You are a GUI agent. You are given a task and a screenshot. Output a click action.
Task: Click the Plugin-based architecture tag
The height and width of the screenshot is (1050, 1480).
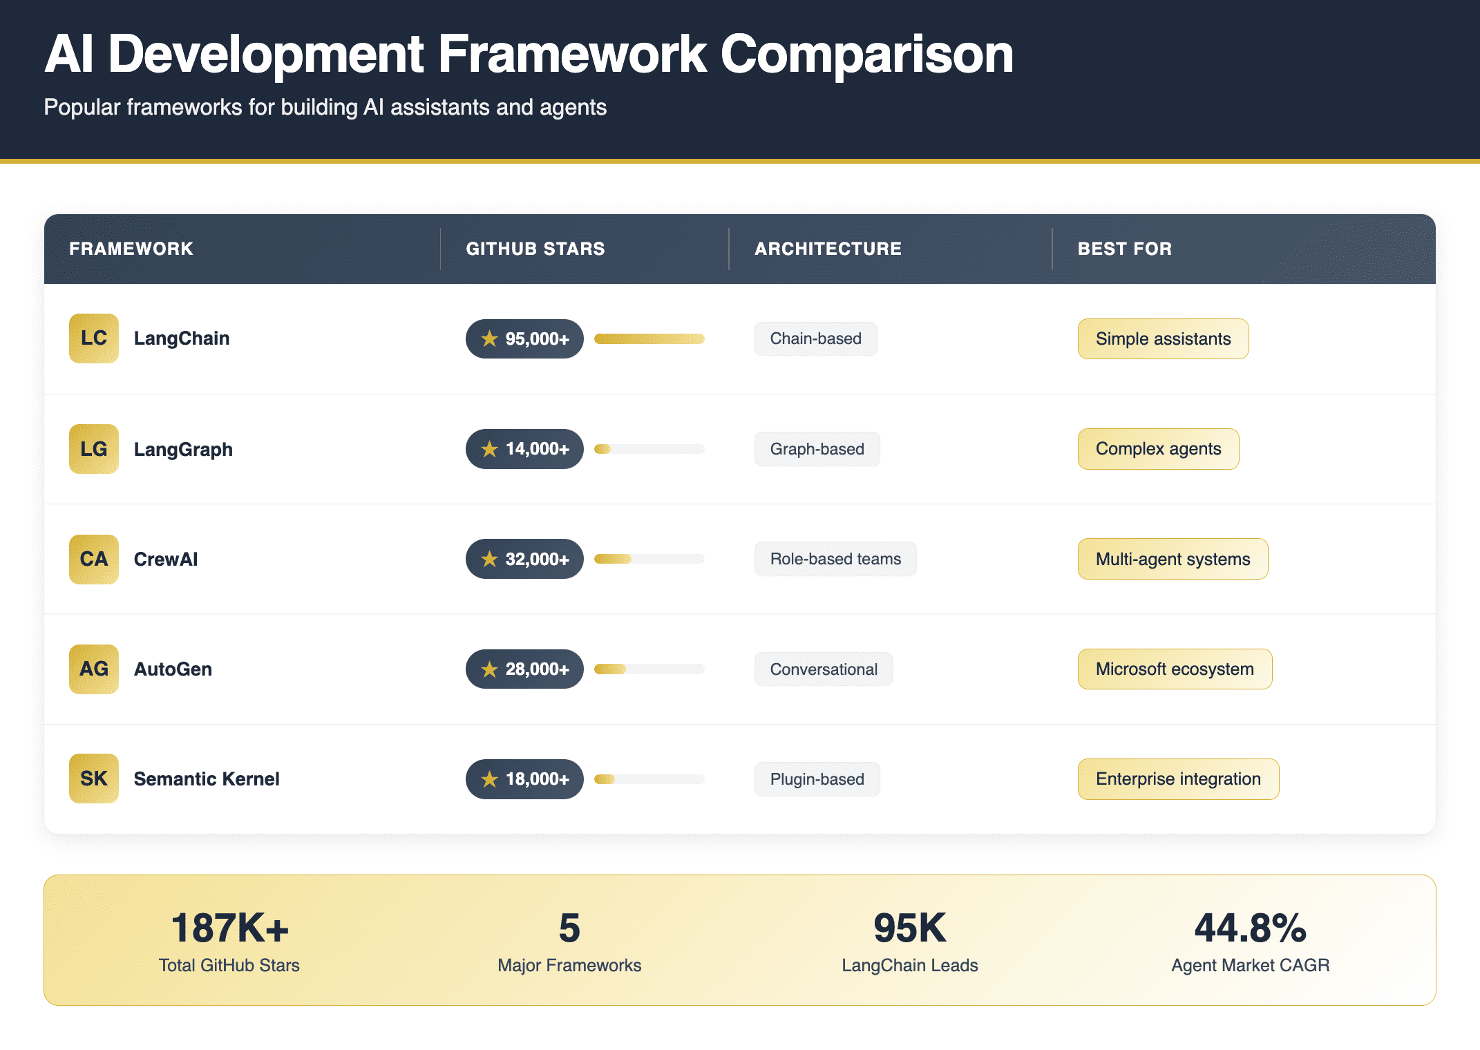(817, 779)
